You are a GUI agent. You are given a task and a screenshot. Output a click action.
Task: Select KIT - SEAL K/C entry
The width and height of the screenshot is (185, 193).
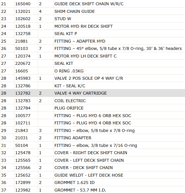[92, 86]
